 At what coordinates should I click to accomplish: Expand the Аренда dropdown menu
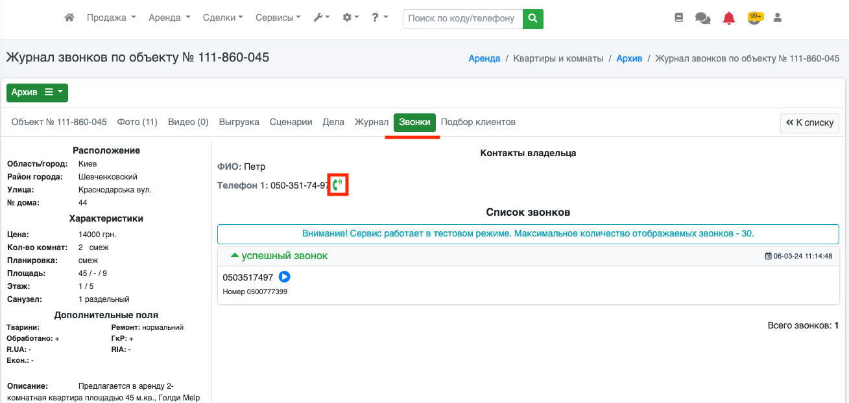[169, 18]
